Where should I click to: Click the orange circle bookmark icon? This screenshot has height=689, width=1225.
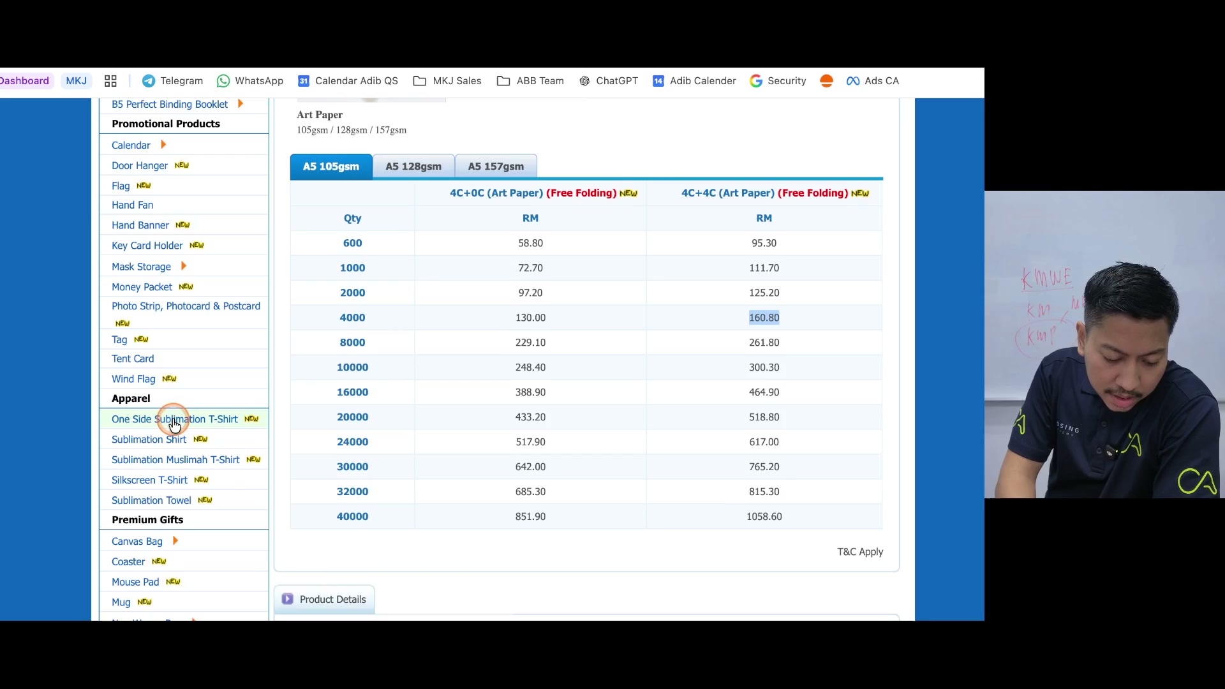point(826,81)
